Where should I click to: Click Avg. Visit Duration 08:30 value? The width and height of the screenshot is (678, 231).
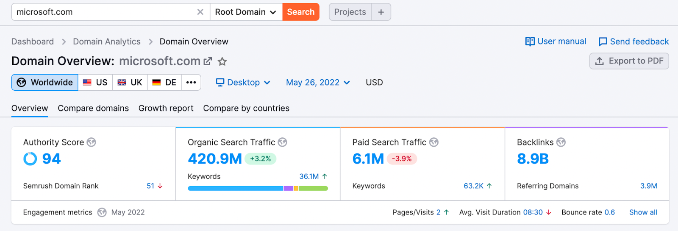tap(533, 212)
